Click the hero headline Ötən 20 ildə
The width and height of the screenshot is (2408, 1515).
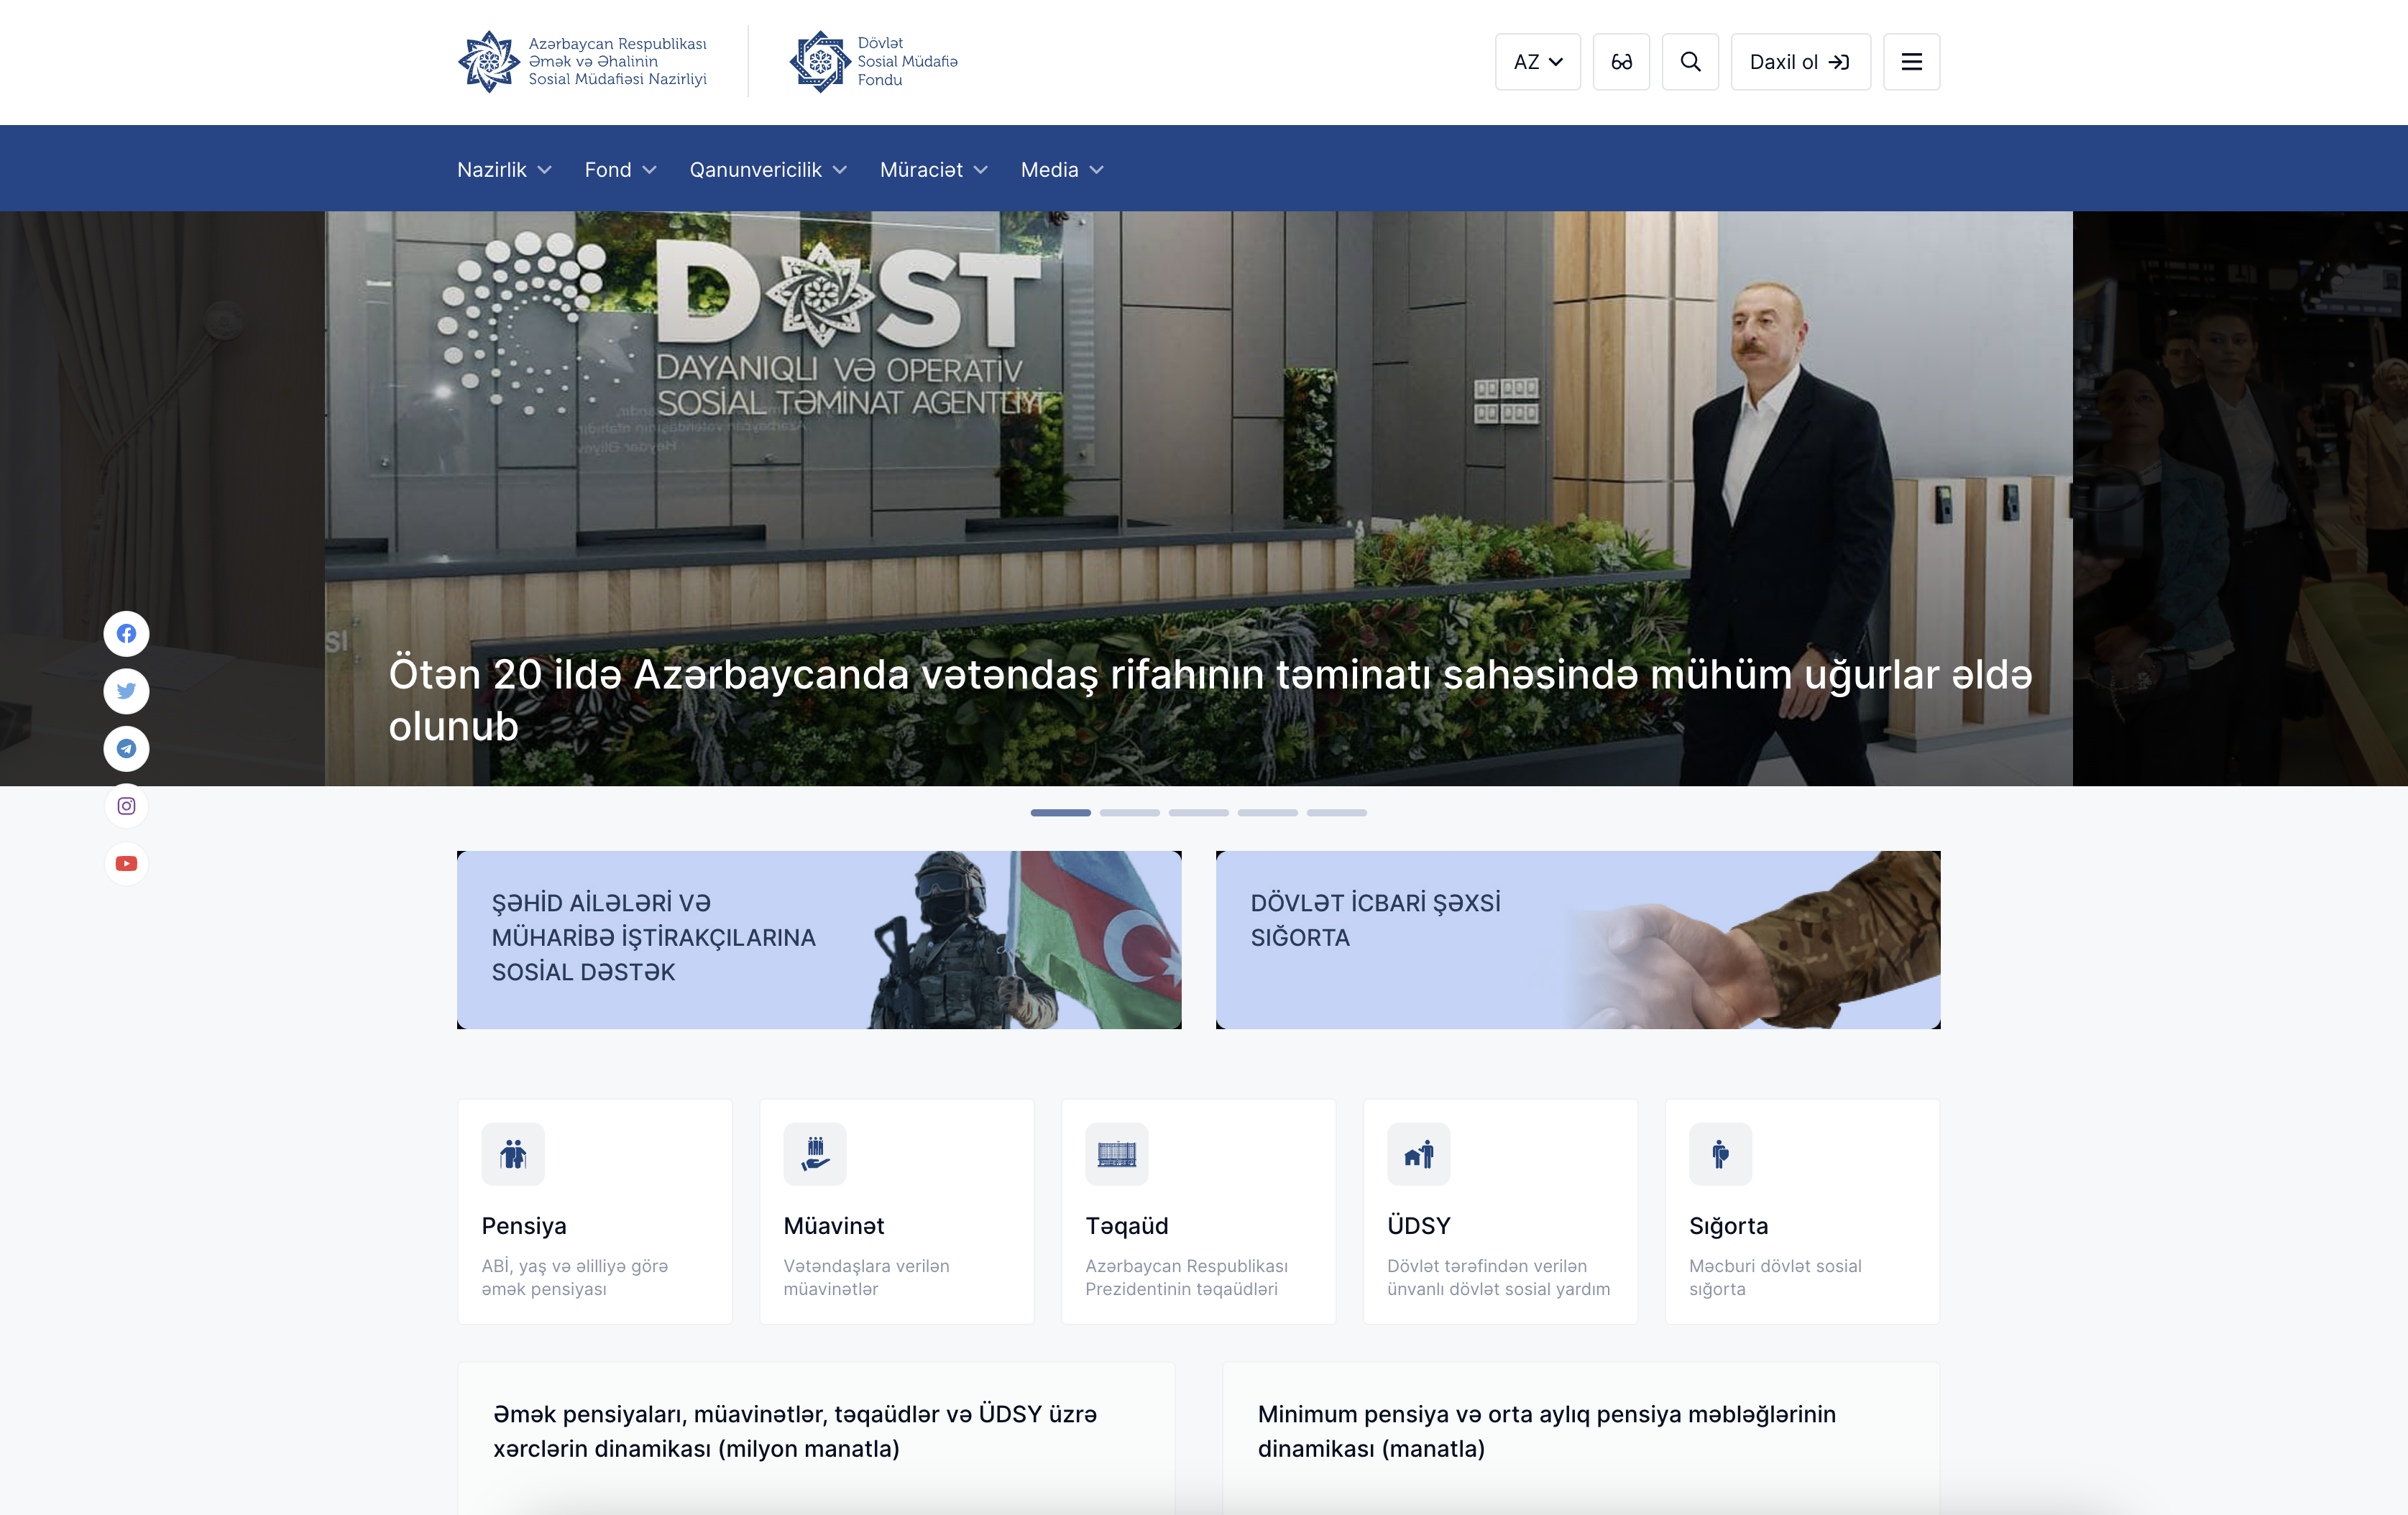(1210, 700)
